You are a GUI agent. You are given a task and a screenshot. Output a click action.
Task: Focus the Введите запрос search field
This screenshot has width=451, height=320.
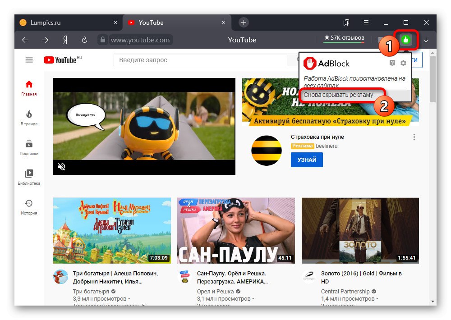(x=200, y=60)
